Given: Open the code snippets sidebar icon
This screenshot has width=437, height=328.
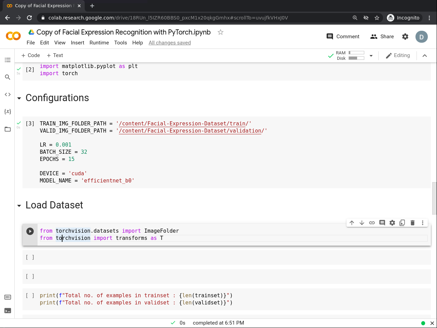Looking at the screenshot, I should tap(8, 94).
